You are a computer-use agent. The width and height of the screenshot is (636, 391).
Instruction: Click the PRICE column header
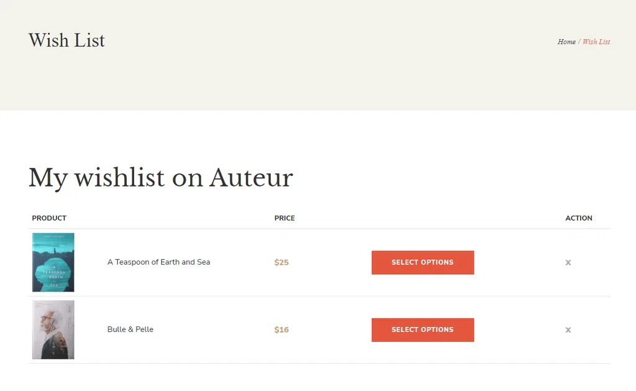coord(284,218)
